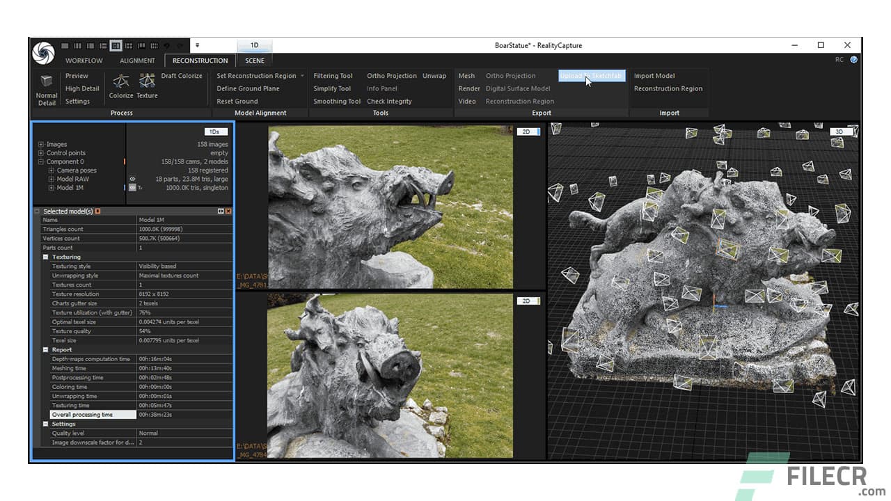Switch to the ALIGNMENT tab
This screenshot has height=501, width=891.
[x=137, y=61]
